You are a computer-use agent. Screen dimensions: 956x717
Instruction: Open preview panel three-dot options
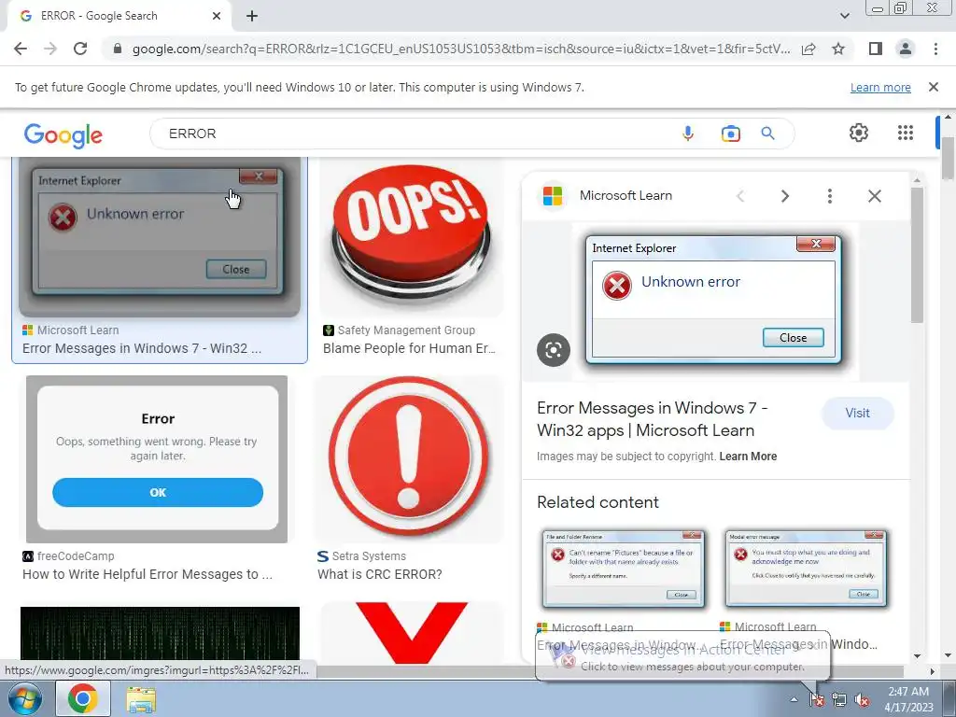click(829, 196)
